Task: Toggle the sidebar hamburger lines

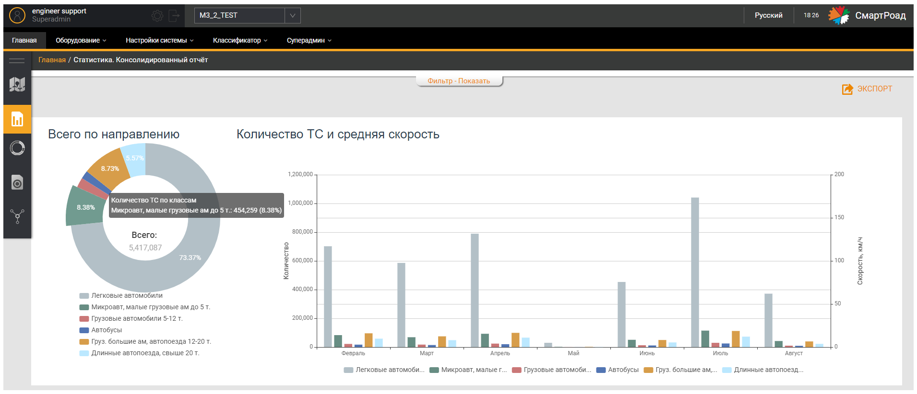Action: tap(17, 60)
